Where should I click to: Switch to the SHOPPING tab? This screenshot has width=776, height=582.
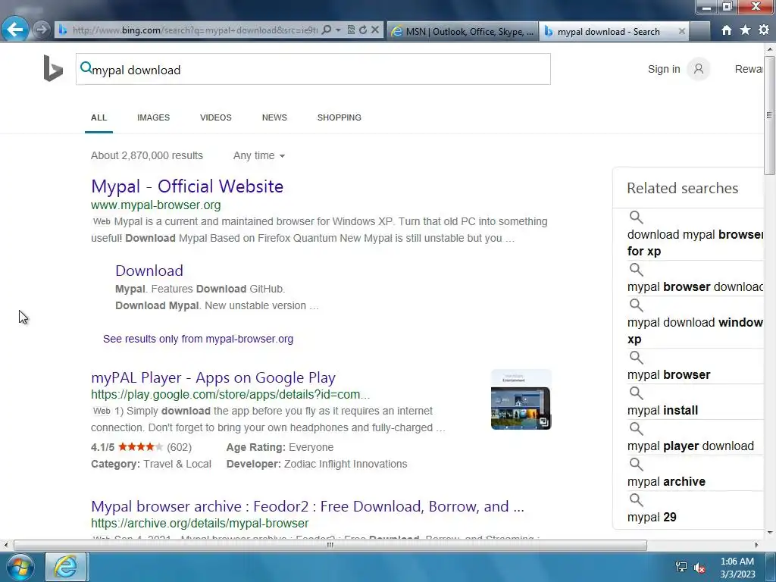click(339, 117)
